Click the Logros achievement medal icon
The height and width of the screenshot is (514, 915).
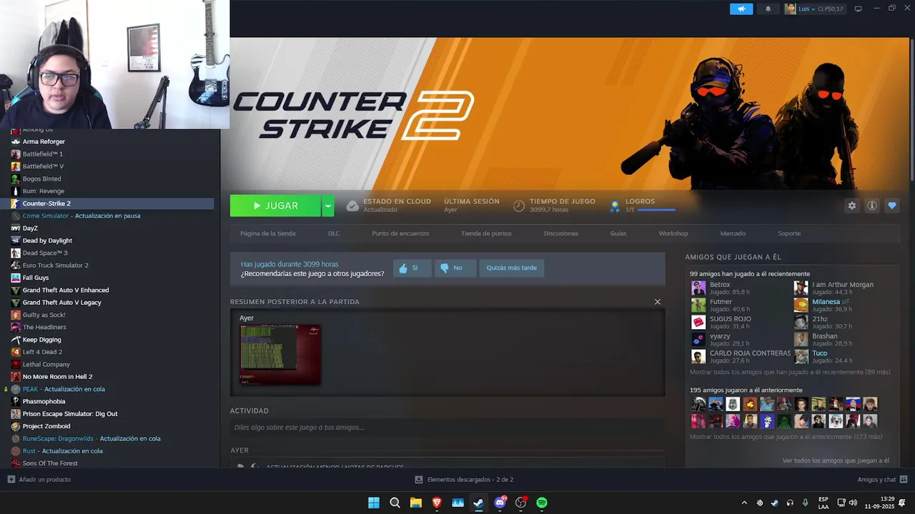614,206
